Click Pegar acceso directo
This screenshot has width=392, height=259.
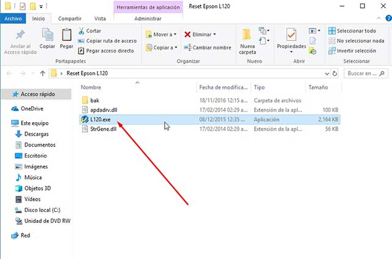pyautogui.click(x=106, y=51)
